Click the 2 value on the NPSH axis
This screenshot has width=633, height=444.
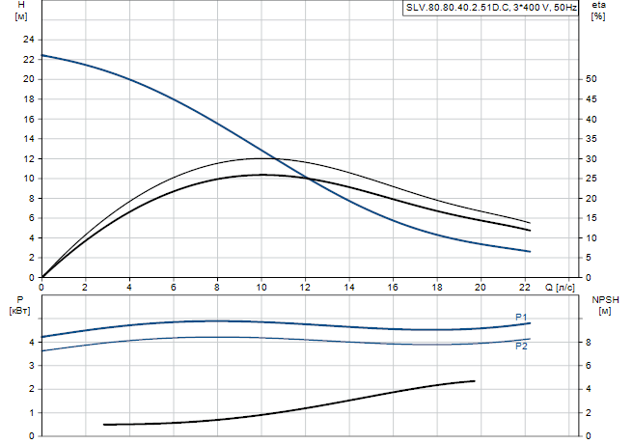click(589, 412)
